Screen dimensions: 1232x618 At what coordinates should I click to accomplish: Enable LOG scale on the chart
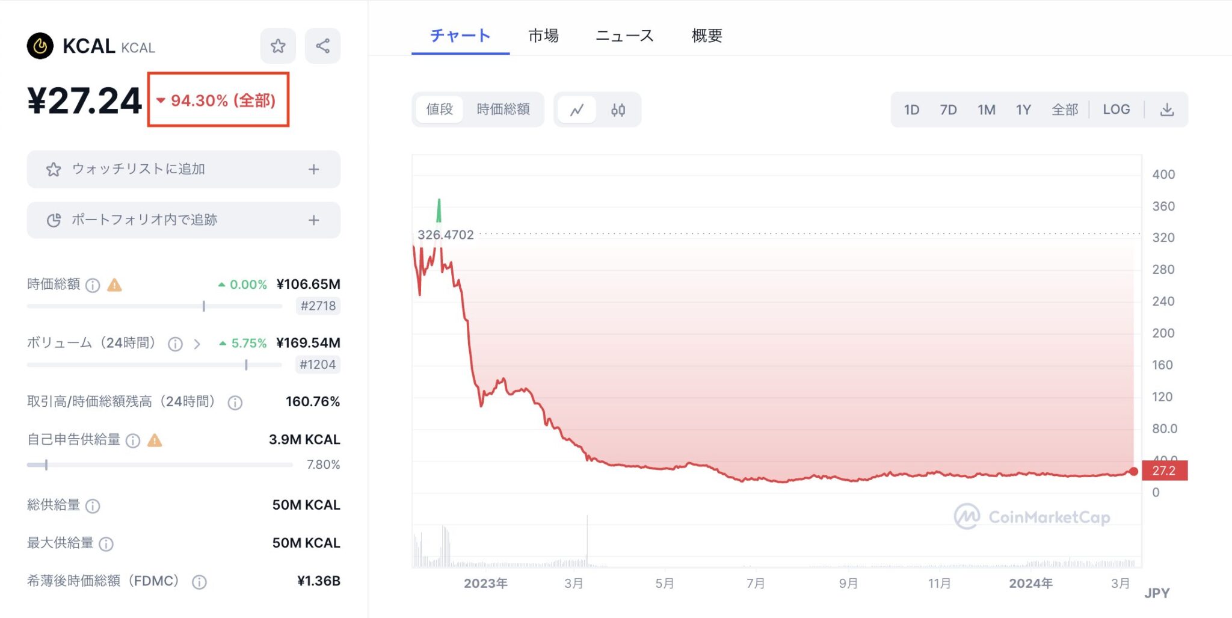click(1116, 109)
